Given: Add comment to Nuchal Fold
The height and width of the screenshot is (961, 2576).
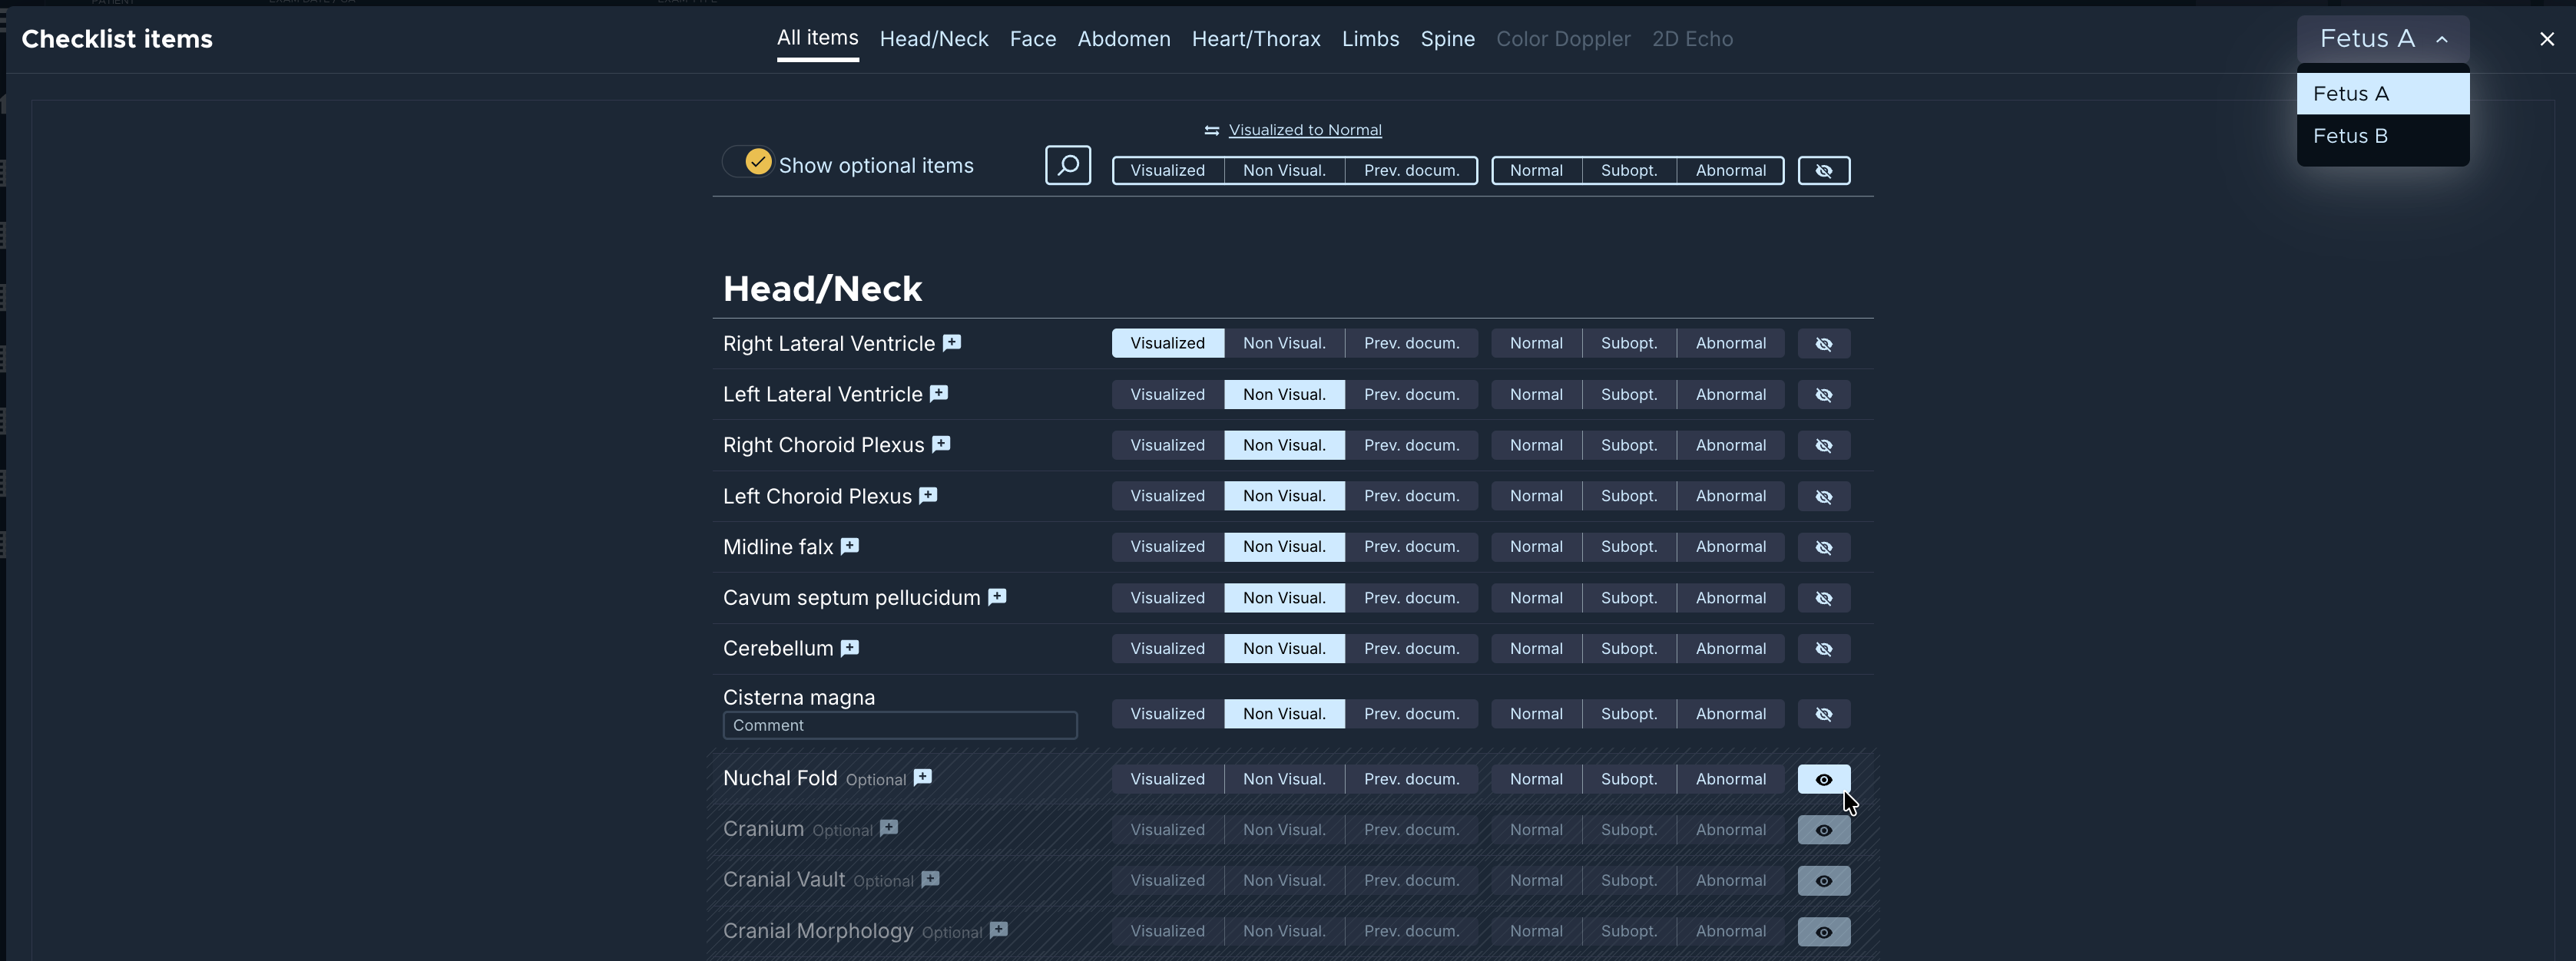Looking at the screenshot, I should click(x=923, y=778).
